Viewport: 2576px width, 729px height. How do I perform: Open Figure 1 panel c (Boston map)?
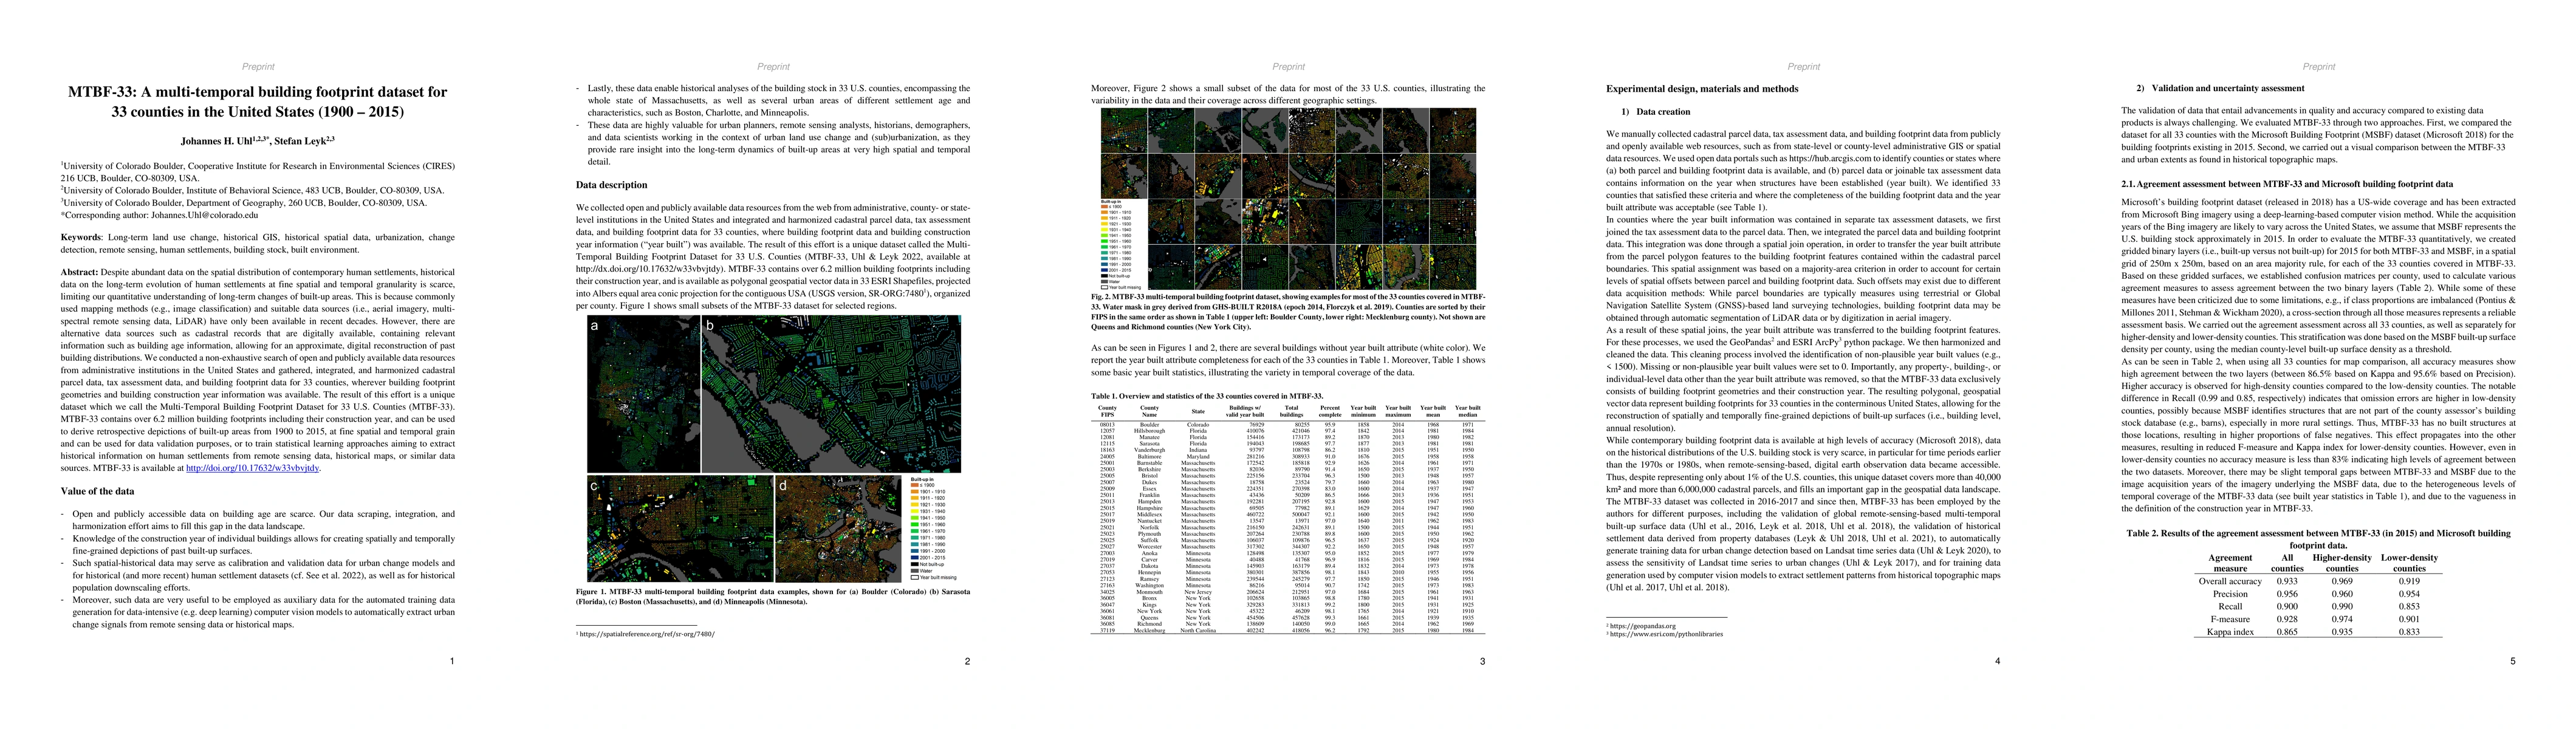point(680,528)
